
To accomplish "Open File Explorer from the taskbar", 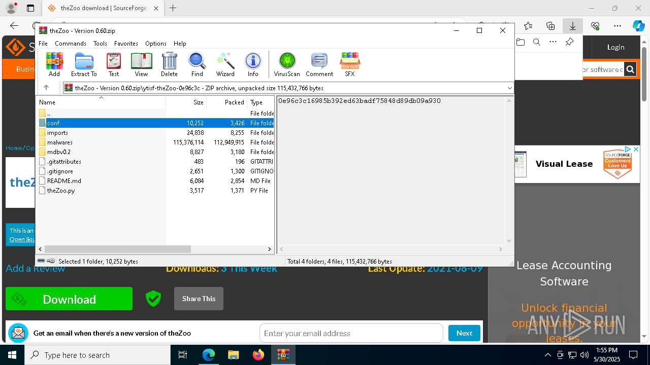I will (x=234, y=355).
